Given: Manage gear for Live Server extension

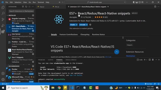Looking at the screenshot, I should click(x=33, y=38).
